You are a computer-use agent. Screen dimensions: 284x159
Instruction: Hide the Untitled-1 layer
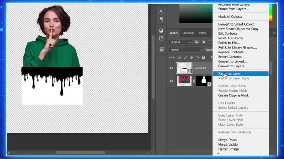click(x=171, y=68)
